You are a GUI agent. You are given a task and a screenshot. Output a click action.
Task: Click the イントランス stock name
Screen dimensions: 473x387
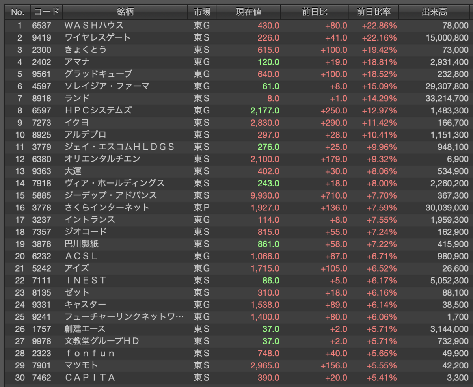[x=90, y=220]
